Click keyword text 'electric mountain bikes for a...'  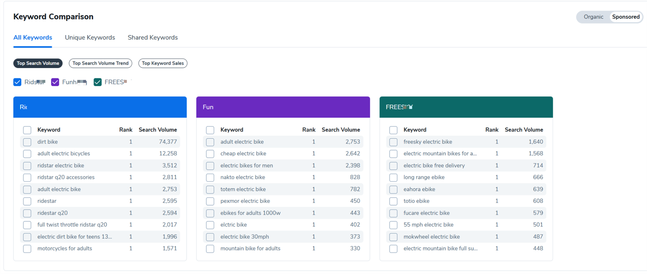click(x=440, y=154)
